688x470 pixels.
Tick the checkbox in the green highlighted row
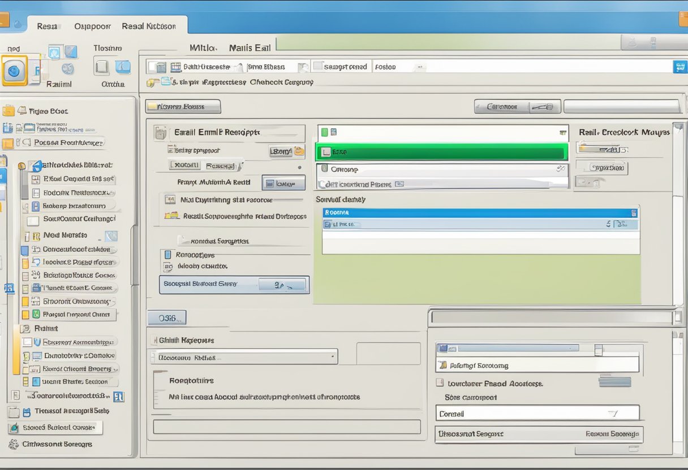(325, 152)
